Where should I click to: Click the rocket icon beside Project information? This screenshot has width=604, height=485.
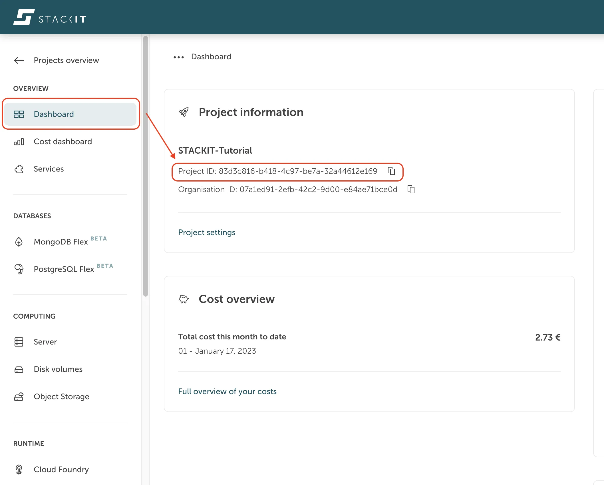click(x=184, y=112)
